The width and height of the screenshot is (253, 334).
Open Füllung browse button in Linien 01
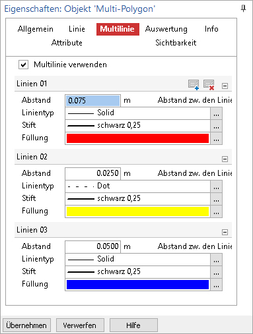(216, 138)
